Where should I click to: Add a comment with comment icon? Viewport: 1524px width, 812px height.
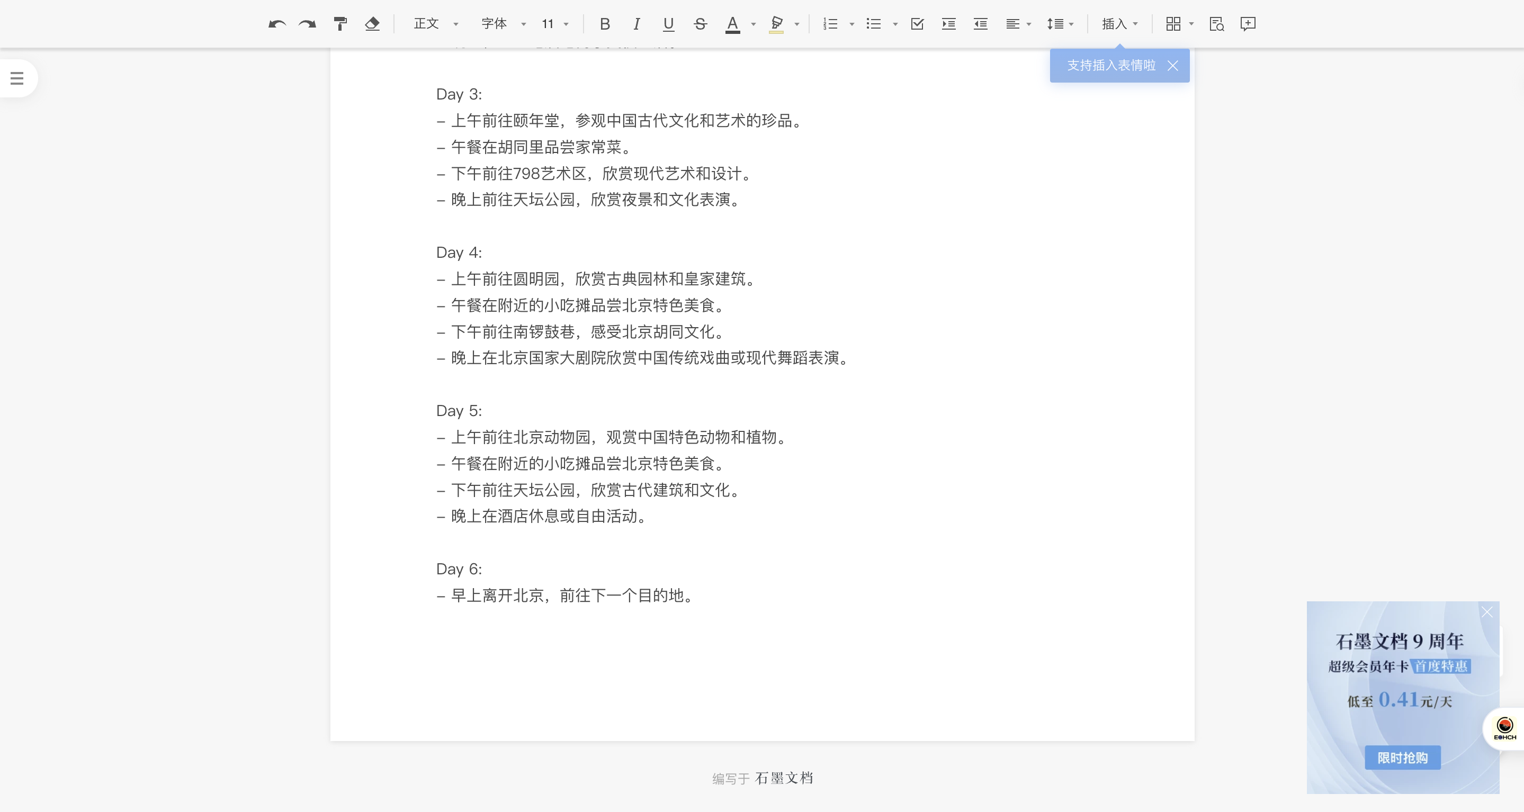(x=1248, y=24)
